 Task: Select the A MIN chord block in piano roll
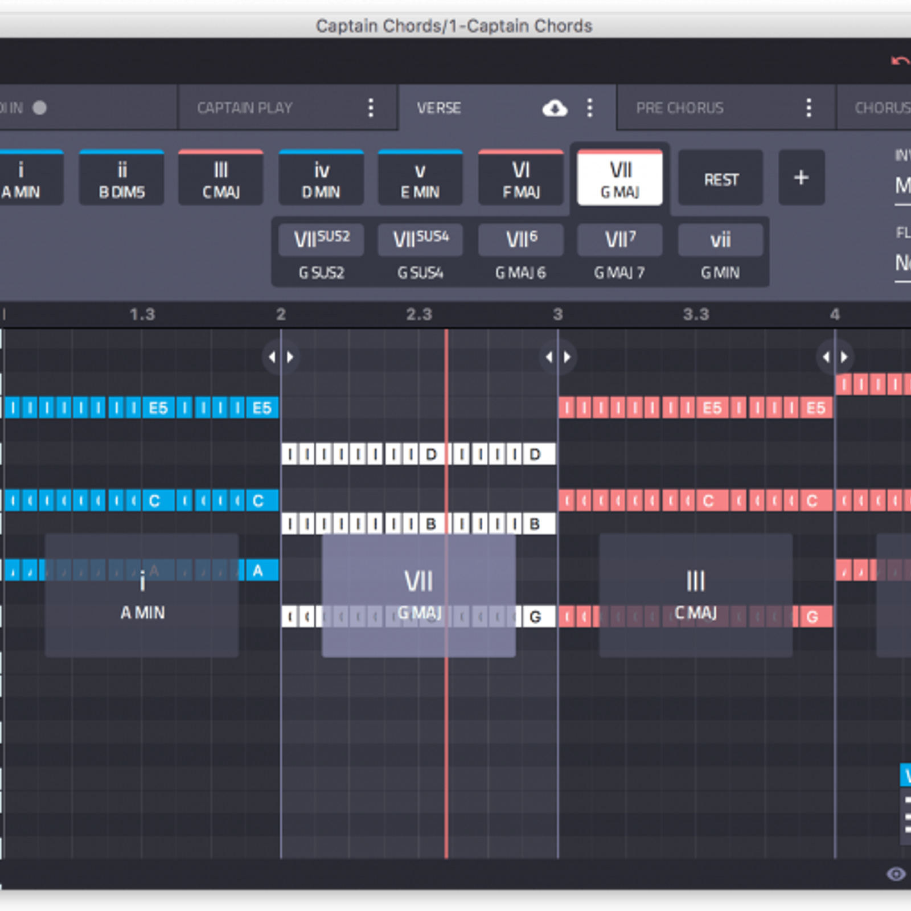click(x=142, y=595)
